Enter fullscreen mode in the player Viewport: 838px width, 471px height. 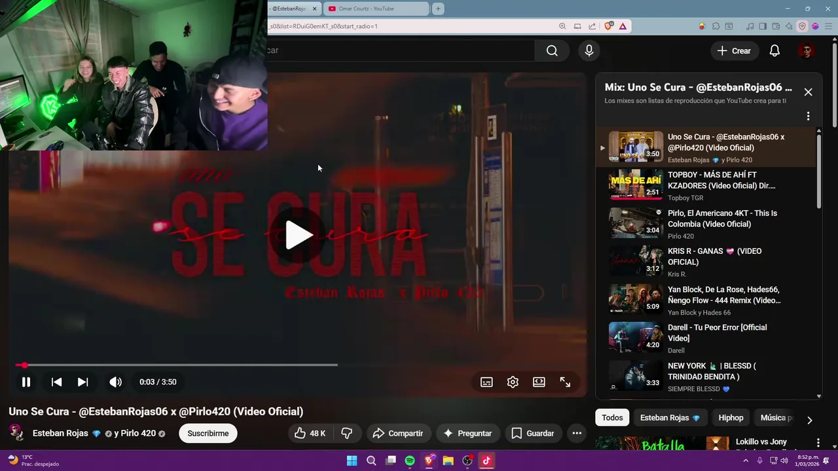click(x=565, y=382)
